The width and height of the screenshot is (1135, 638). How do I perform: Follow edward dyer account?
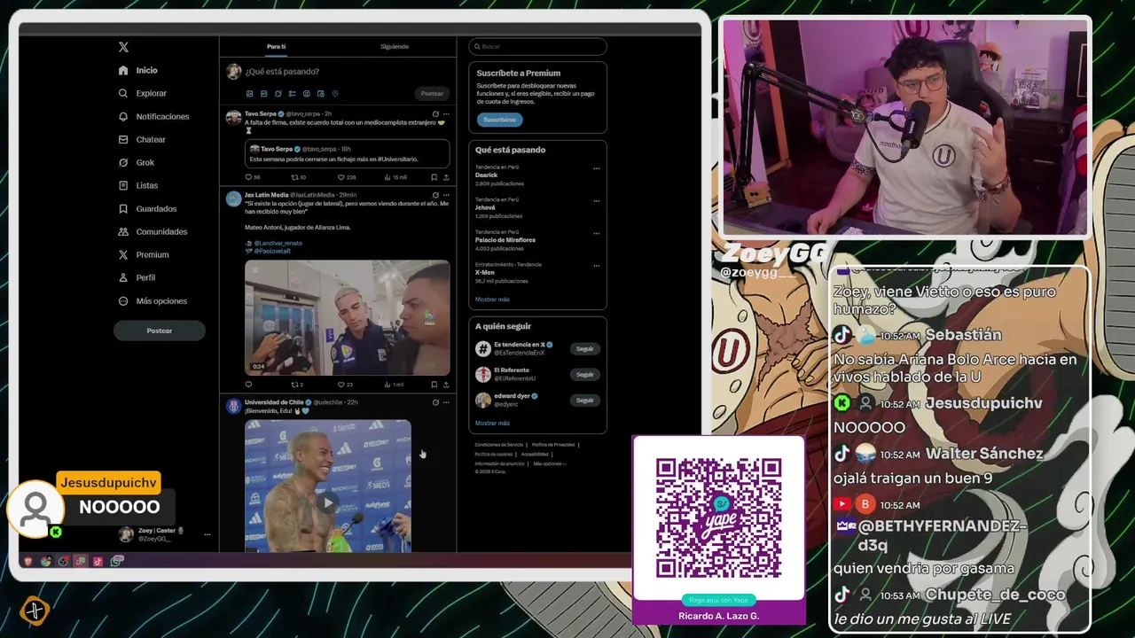tap(584, 400)
